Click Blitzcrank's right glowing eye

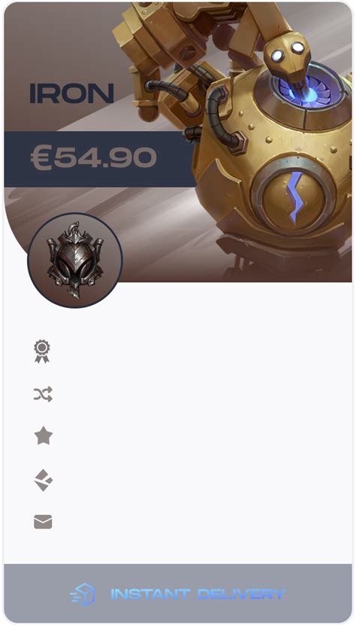point(297,47)
